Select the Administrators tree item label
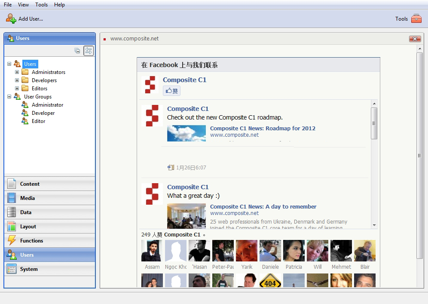The width and height of the screenshot is (428, 304). (x=49, y=72)
